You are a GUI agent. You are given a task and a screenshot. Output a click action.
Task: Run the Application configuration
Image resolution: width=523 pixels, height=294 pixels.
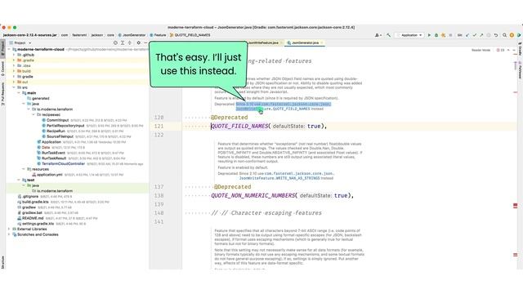click(x=429, y=35)
